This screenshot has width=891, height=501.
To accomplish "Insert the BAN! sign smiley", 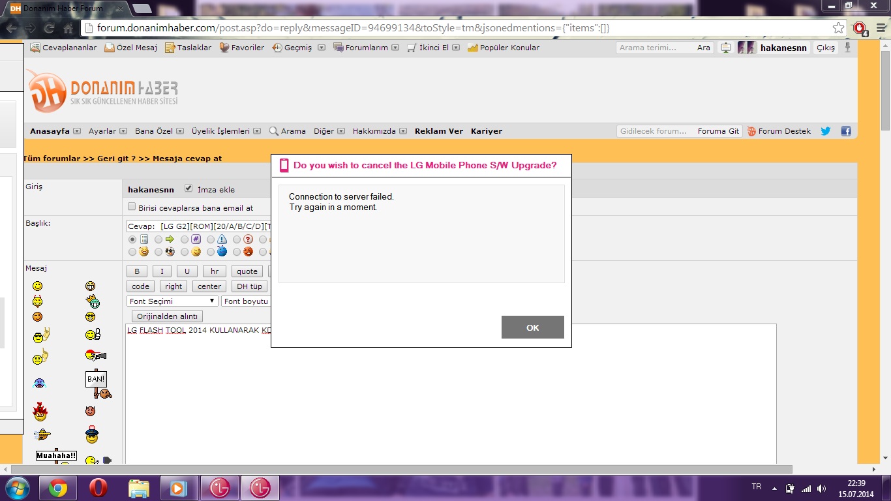I will click(98, 384).
